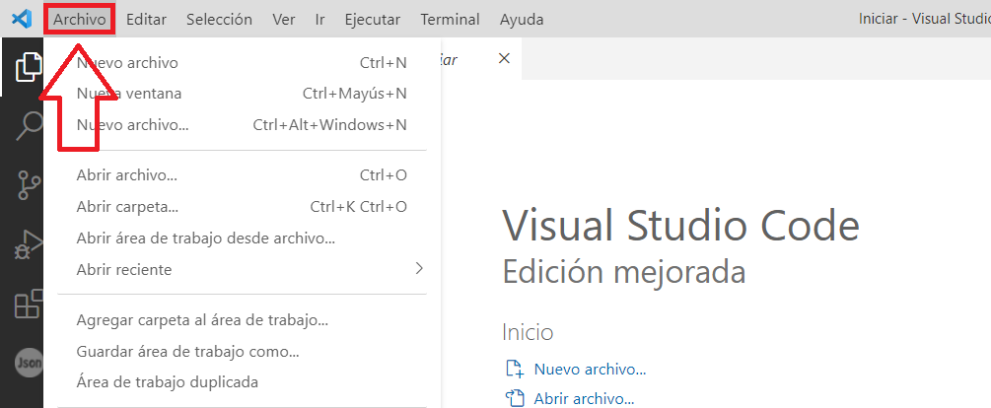Open the Selección menu
This screenshot has width=991, height=408.
click(219, 19)
